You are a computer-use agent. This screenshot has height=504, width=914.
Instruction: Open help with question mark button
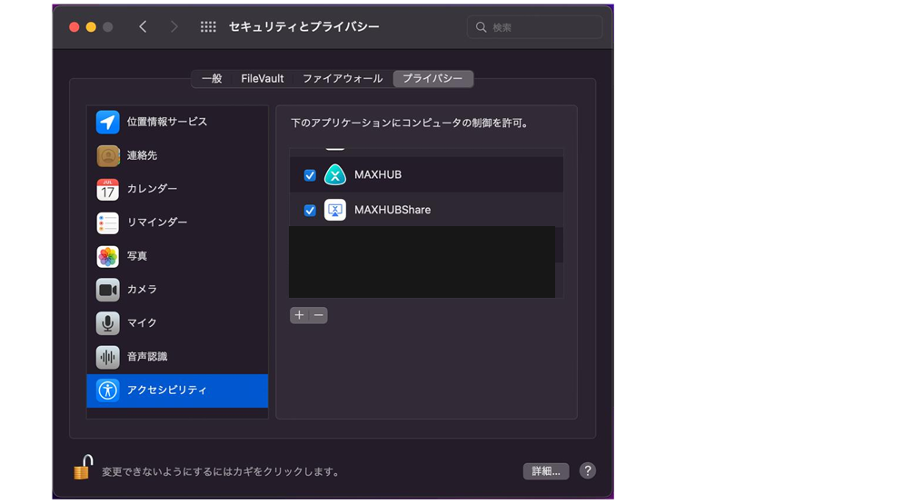[x=588, y=470]
